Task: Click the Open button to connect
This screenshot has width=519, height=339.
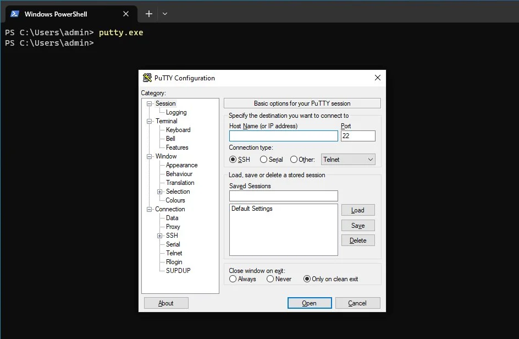Action: pyautogui.click(x=309, y=303)
